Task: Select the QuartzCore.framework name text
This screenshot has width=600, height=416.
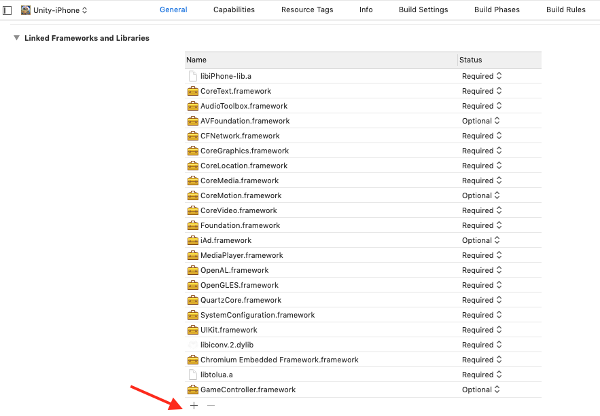Action: (241, 300)
